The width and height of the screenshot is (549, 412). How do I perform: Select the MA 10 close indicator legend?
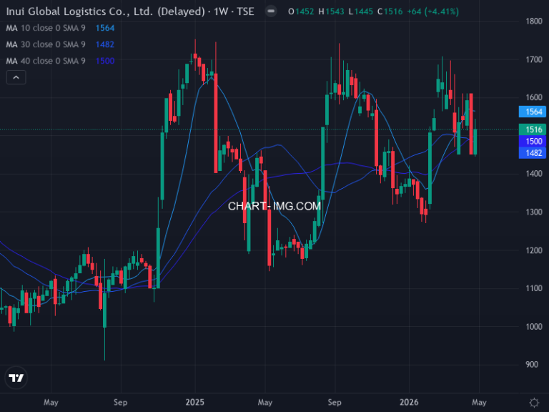click(x=46, y=28)
